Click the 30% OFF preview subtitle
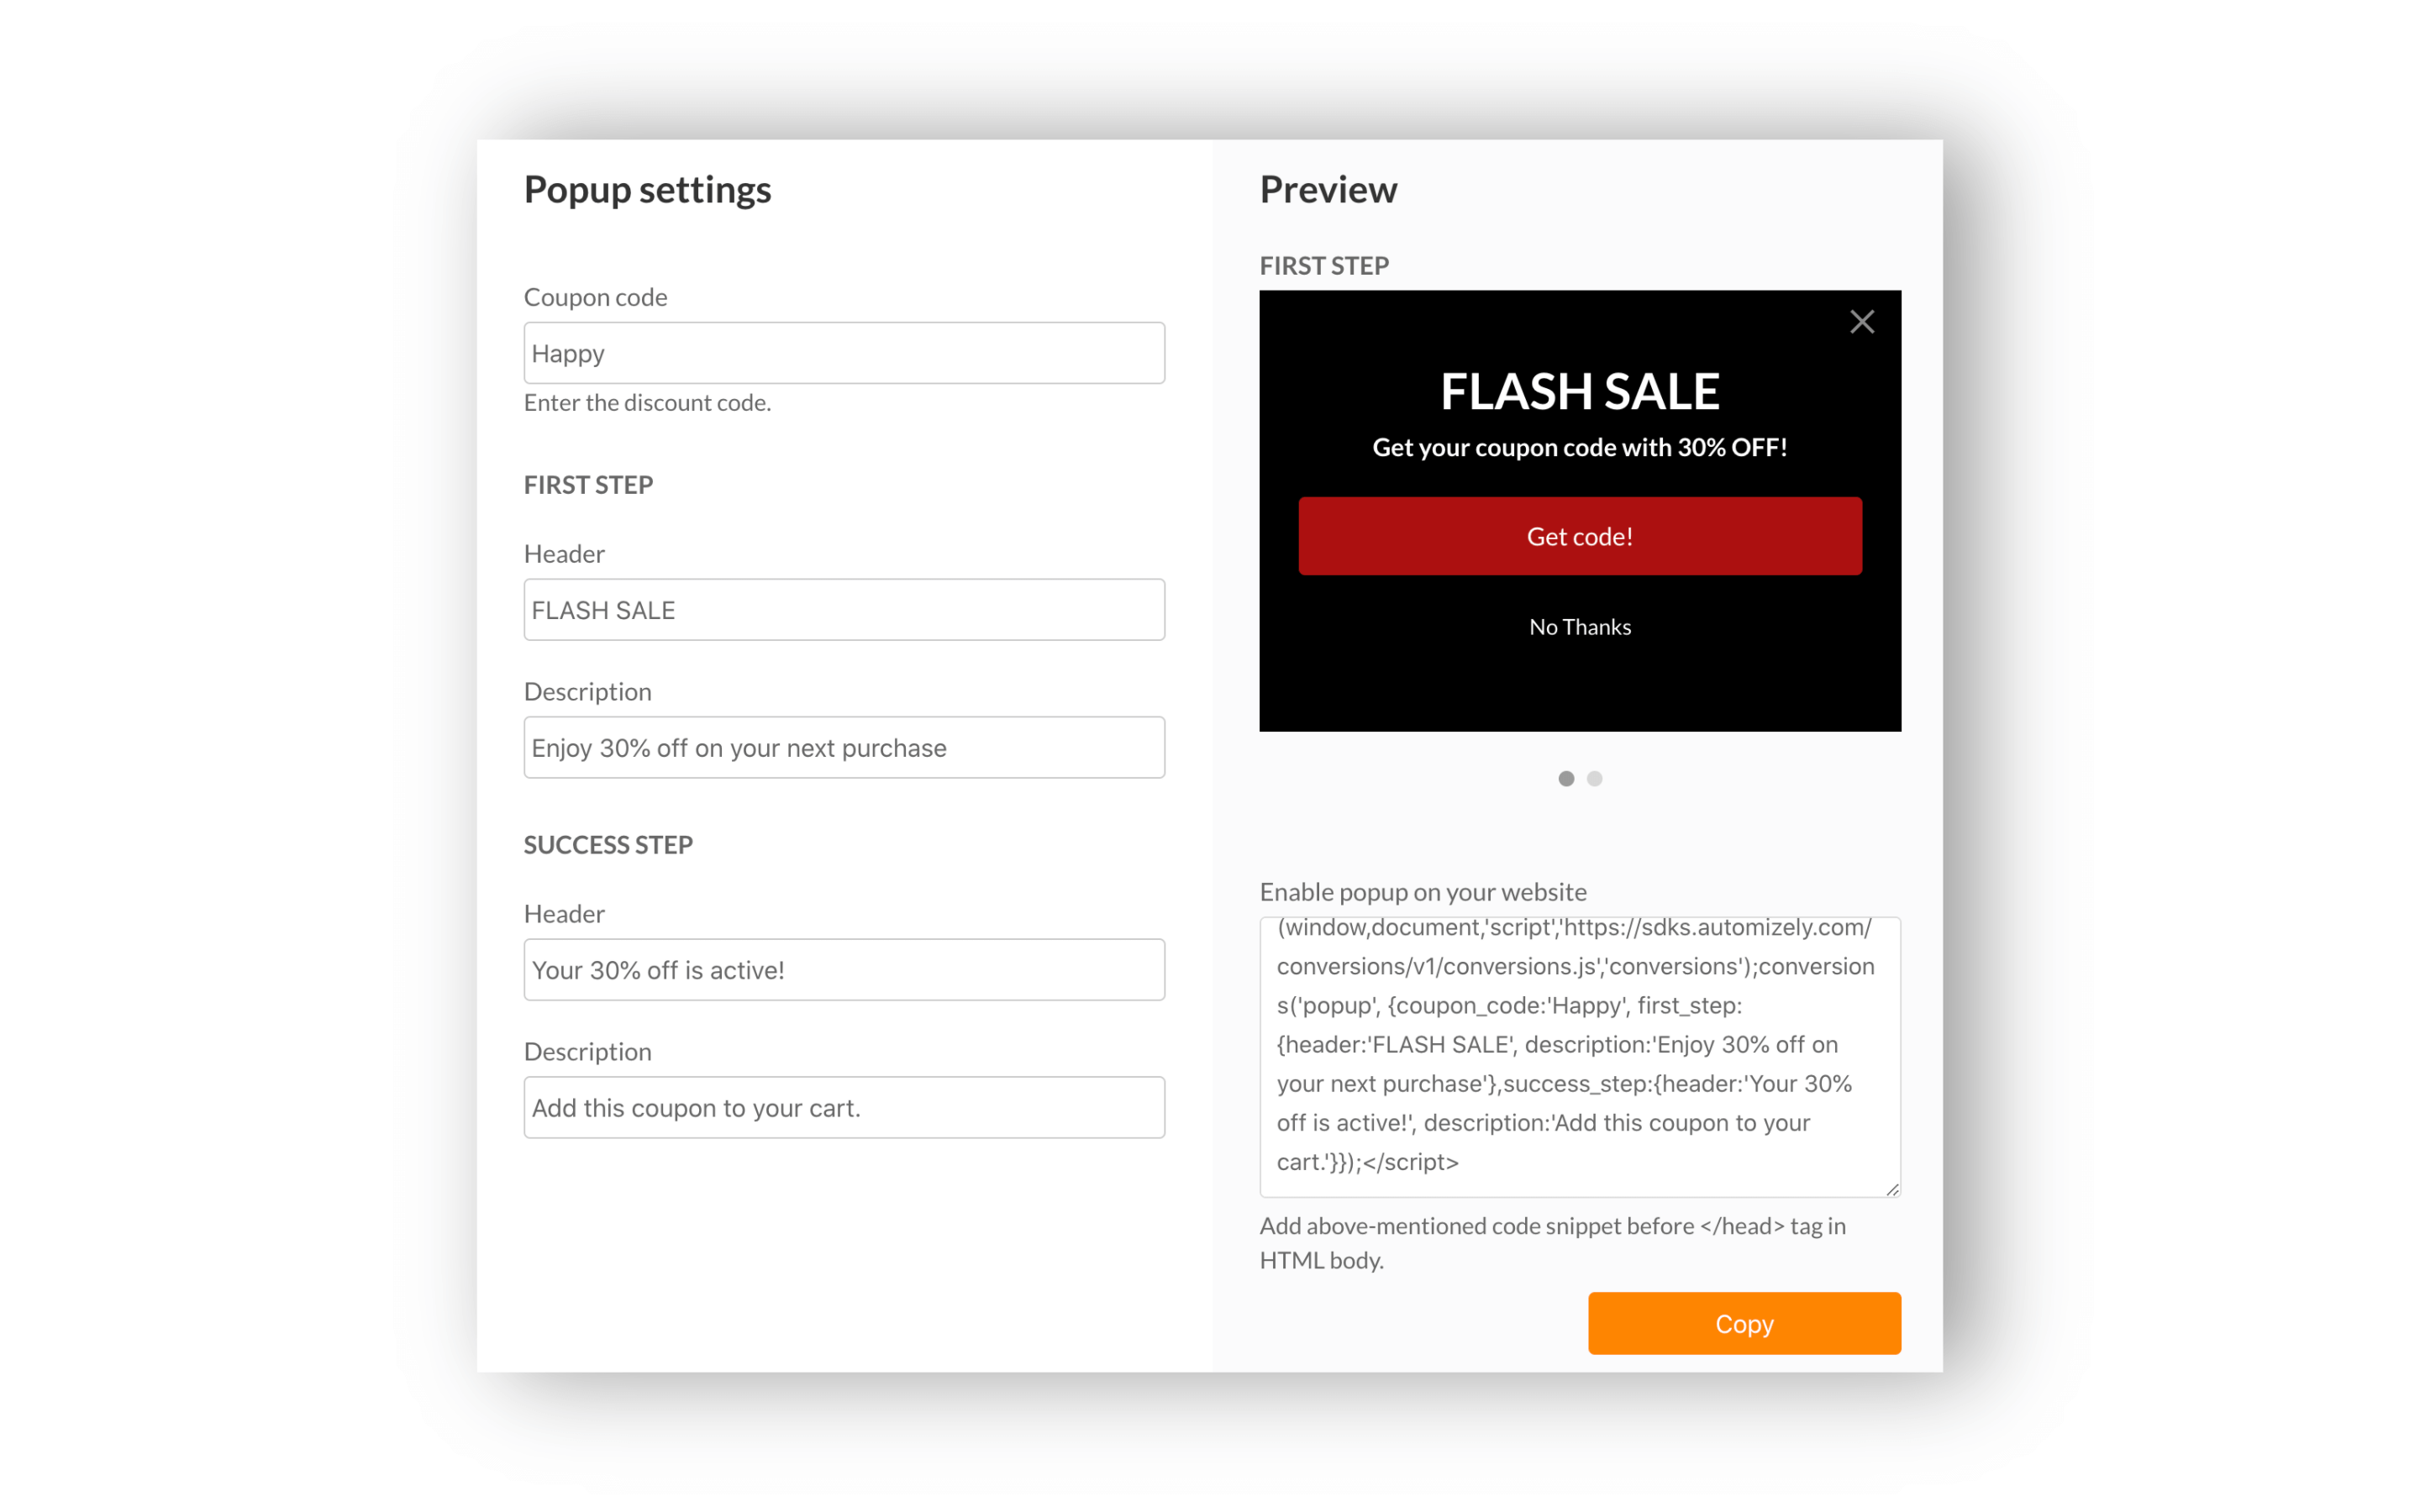 pyautogui.click(x=1580, y=447)
